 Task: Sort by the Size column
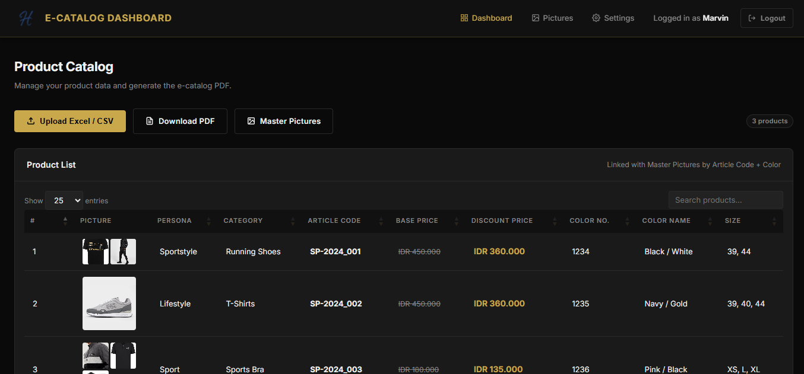coord(751,220)
